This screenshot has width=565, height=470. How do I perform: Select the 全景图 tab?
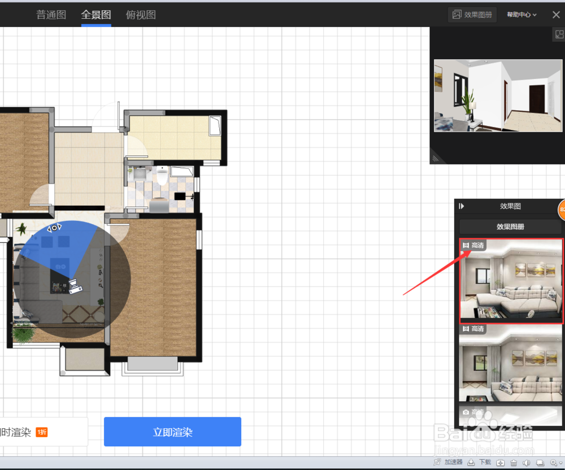96,15
